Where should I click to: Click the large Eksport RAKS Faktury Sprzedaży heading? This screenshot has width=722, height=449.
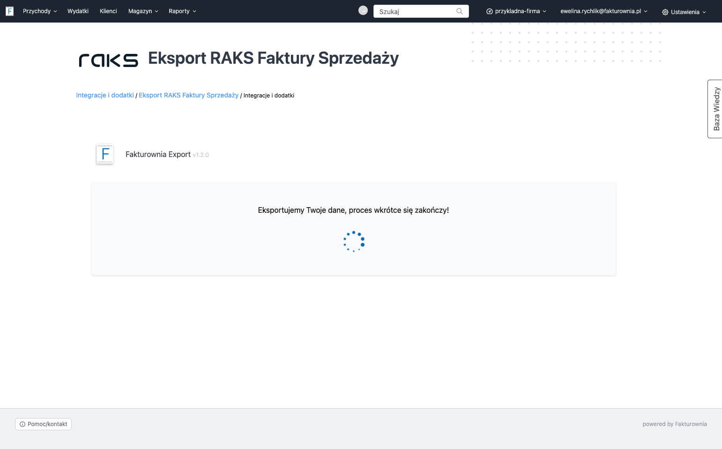point(273,58)
